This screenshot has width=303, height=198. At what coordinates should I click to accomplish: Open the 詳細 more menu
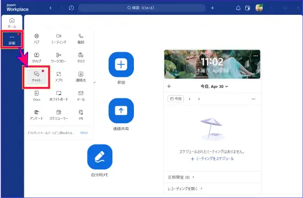(x=12, y=39)
